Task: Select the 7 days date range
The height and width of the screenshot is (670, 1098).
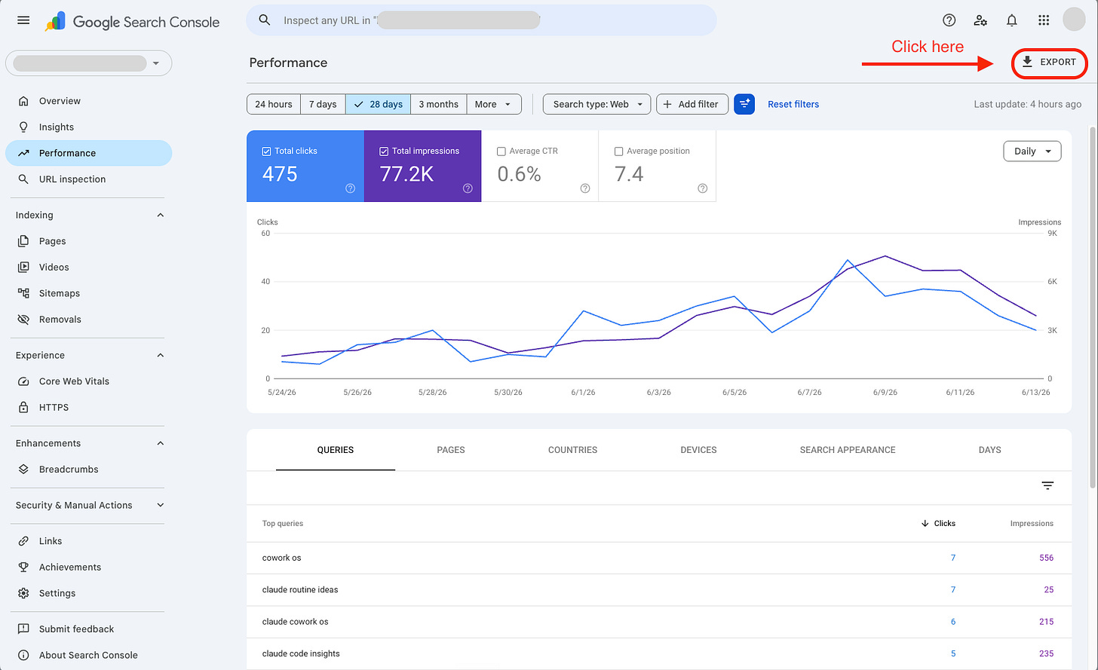Action: [323, 104]
